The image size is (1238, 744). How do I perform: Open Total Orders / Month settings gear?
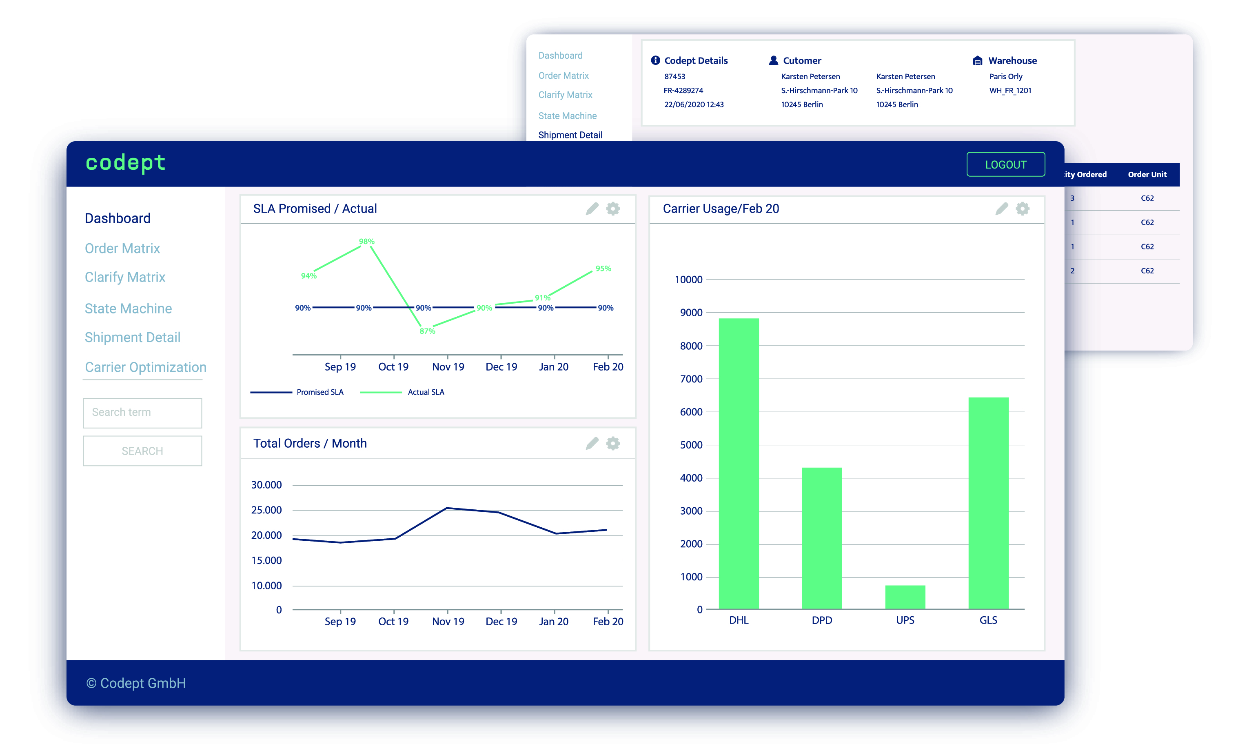(613, 443)
